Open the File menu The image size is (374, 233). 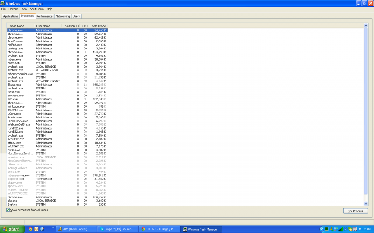[x=3, y=9]
